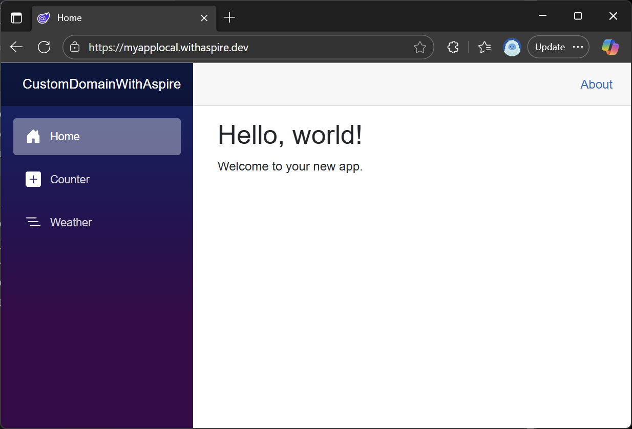Image resolution: width=632 pixels, height=429 pixels.
Task: Click the About link
Action: [x=596, y=84]
